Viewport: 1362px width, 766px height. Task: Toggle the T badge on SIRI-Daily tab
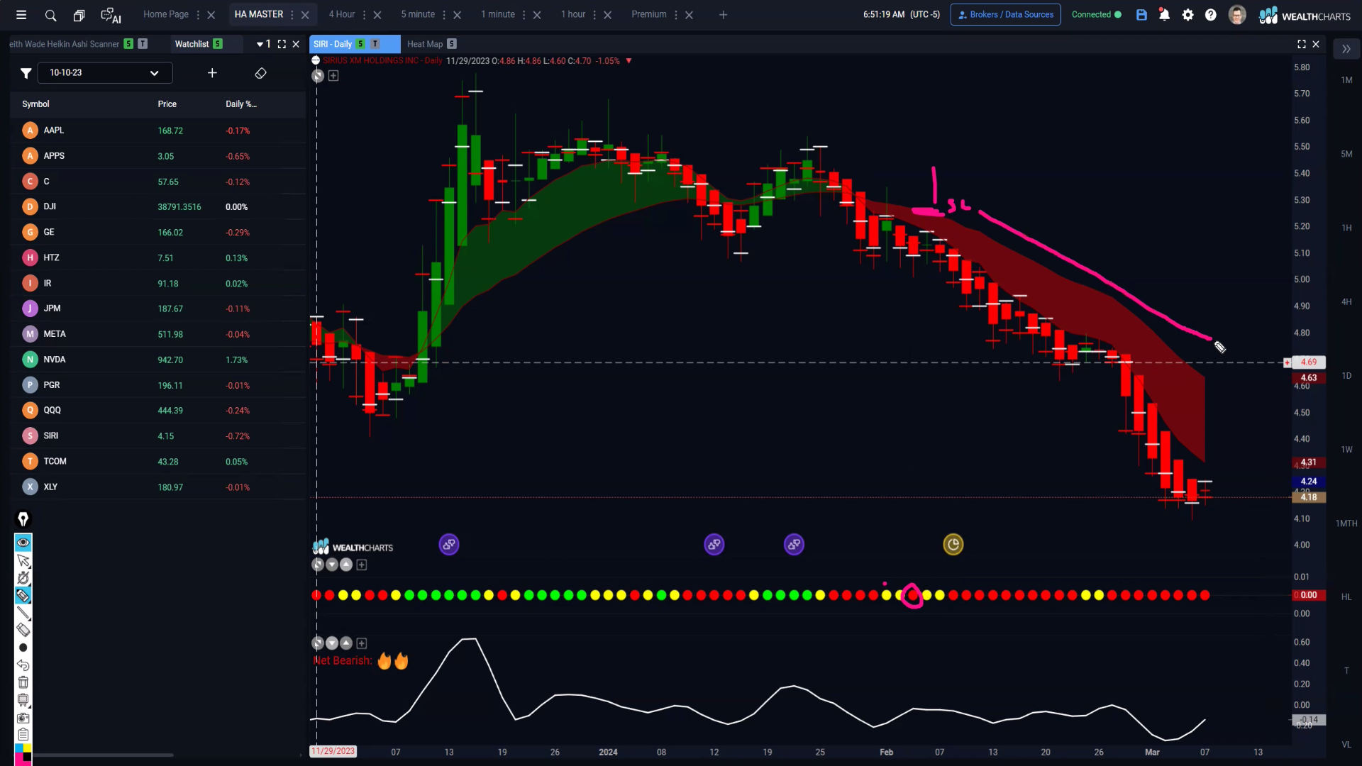pyautogui.click(x=375, y=44)
